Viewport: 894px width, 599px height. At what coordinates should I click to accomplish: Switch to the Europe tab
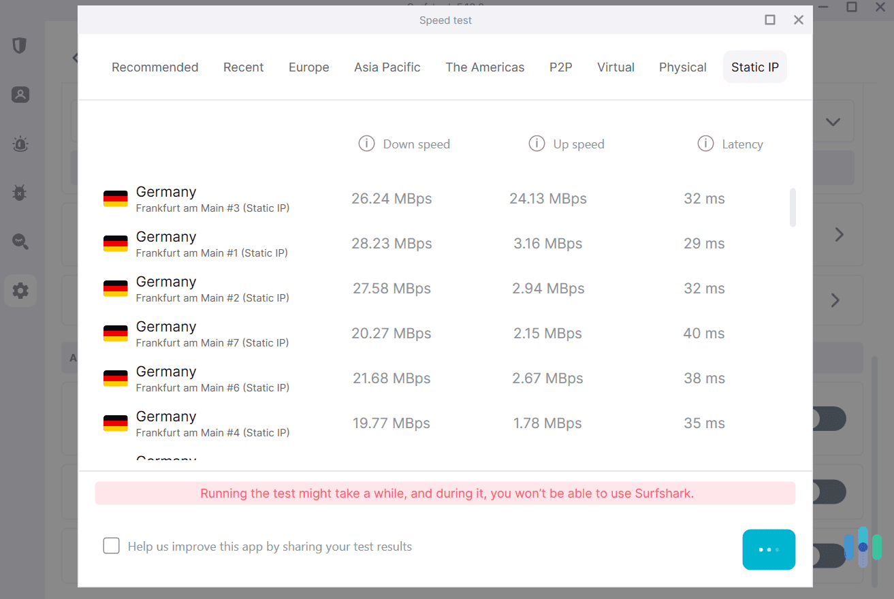pyautogui.click(x=308, y=67)
